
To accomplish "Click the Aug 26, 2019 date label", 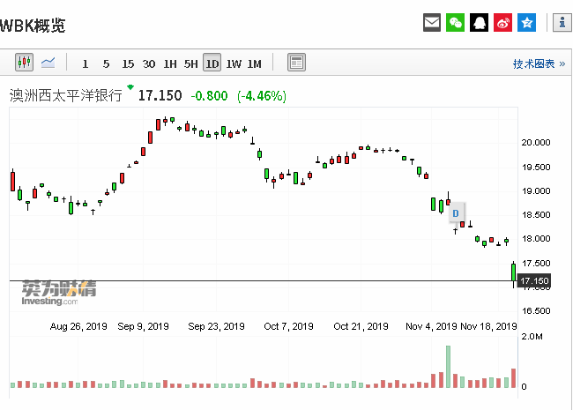I will [x=78, y=326].
